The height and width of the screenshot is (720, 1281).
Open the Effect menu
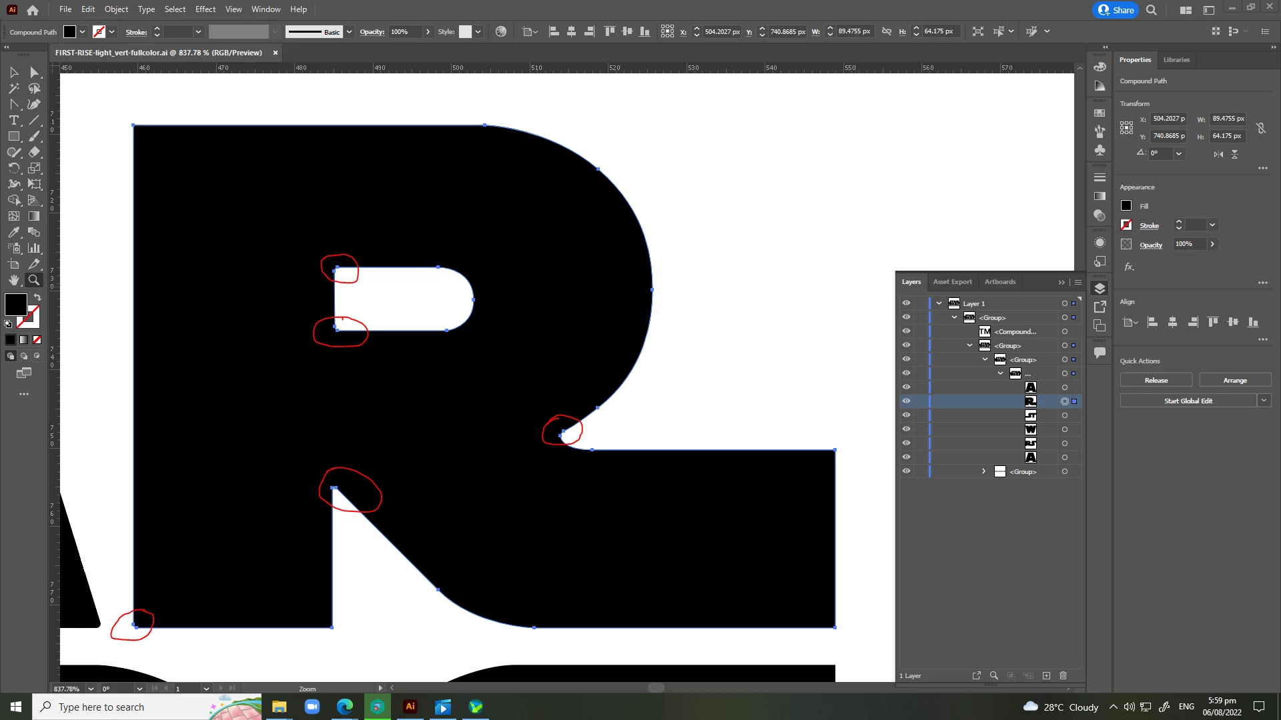205,9
